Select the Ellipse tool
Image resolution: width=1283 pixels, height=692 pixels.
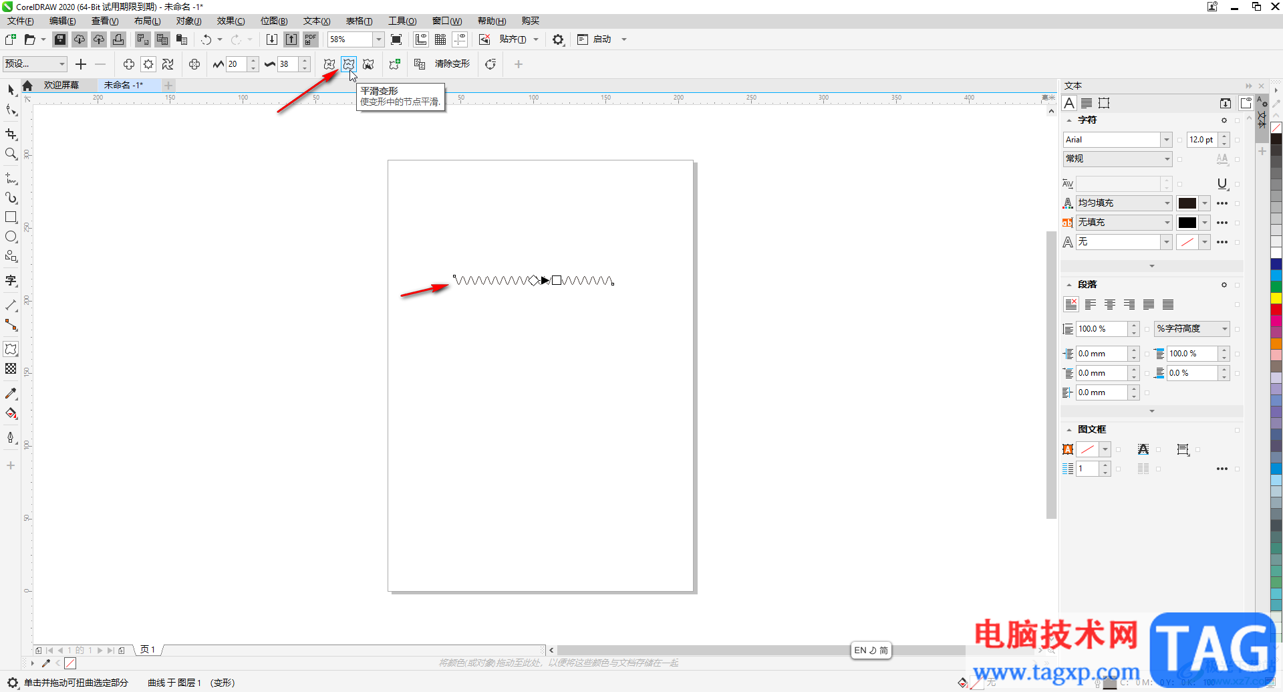click(11, 237)
